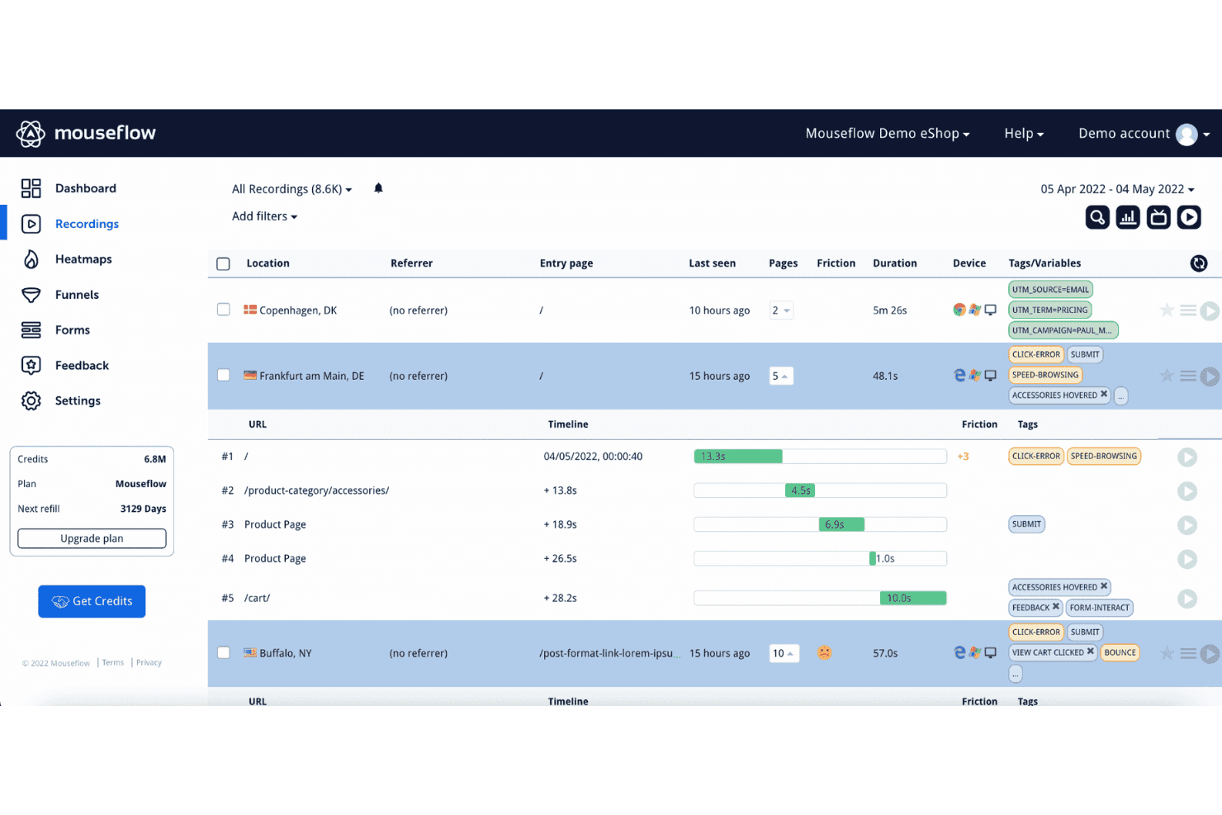This screenshot has height=815, width=1222.
Task: Play page #4 Product Page view
Action: tap(1187, 559)
